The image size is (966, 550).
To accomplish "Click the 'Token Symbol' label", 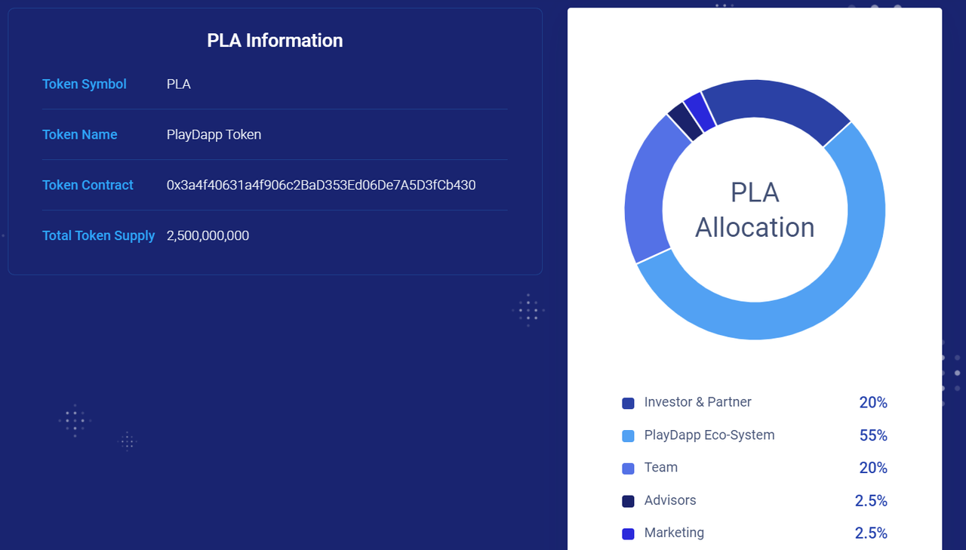I will [x=85, y=84].
